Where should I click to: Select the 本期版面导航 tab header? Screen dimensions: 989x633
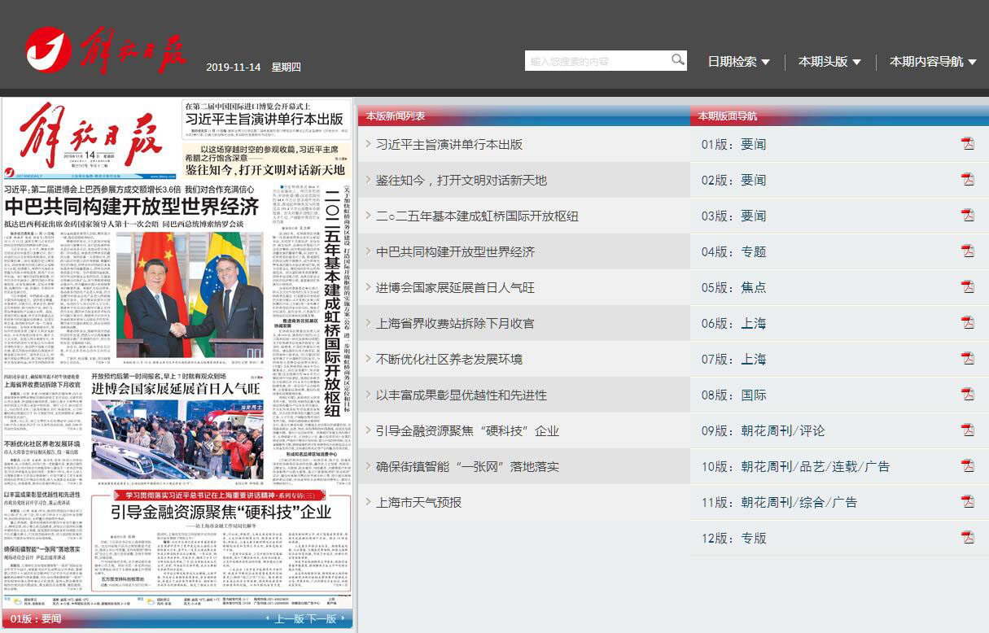point(728,116)
